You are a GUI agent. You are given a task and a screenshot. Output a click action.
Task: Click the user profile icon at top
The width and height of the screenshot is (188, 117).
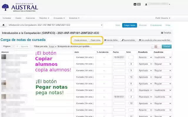(x=146, y=4)
